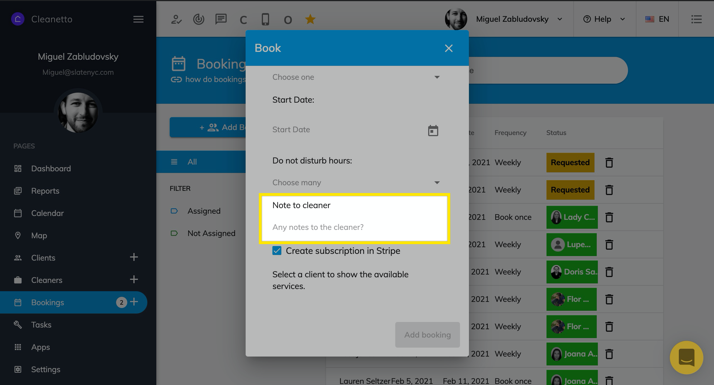Select the Not Assigned filter tag
The width and height of the screenshot is (714, 385).
pyautogui.click(x=211, y=233)
